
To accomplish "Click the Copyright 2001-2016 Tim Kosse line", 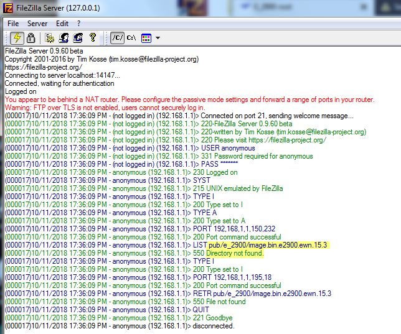I will pos(101,59).
